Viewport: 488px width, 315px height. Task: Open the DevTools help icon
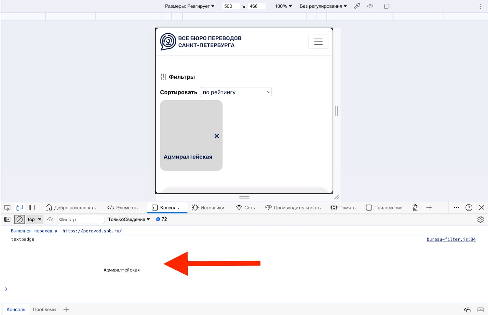[469, 208]
